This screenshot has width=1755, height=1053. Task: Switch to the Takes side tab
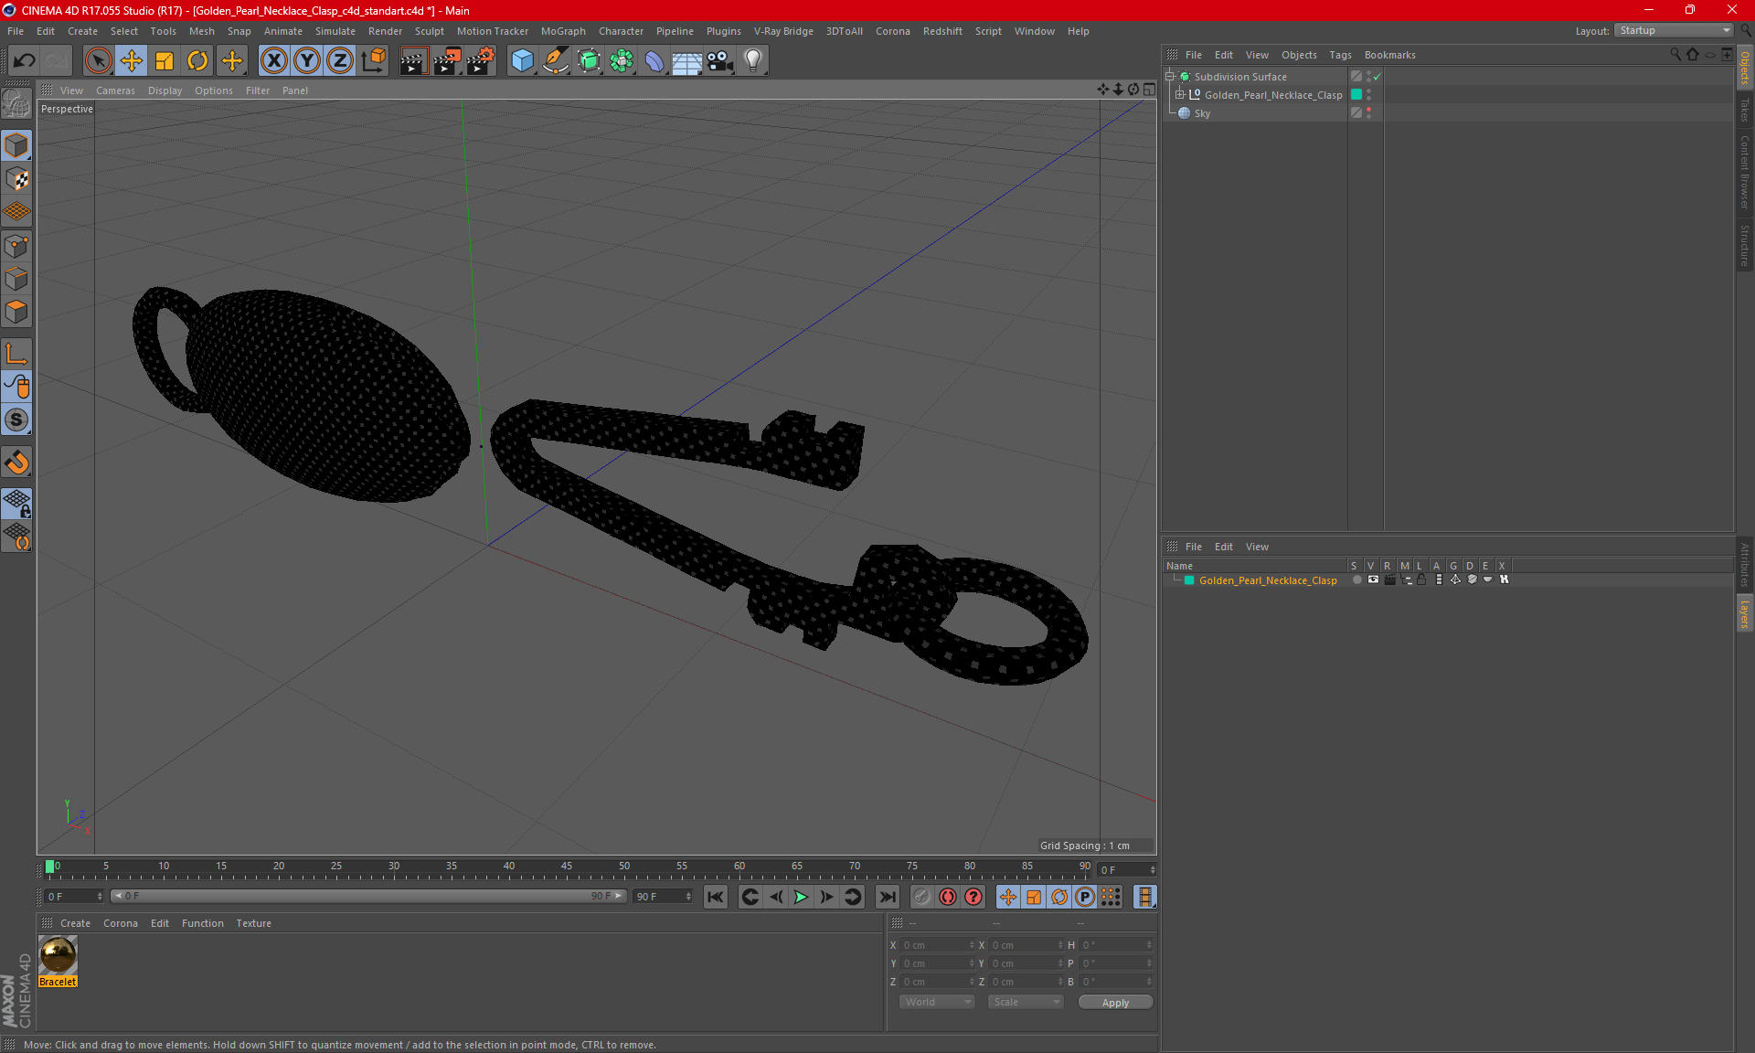(1744, 111)
